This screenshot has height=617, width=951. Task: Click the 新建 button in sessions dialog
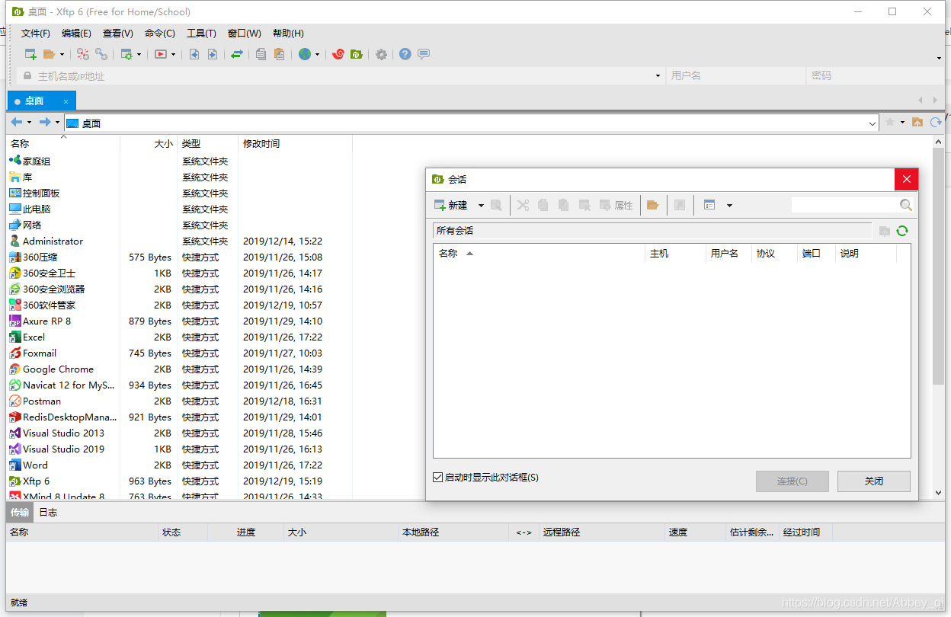click(x=450, y=205)
